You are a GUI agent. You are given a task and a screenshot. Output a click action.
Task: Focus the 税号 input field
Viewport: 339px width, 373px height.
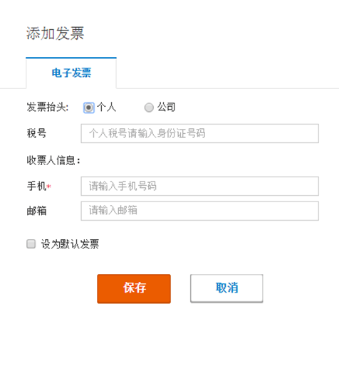199,133
